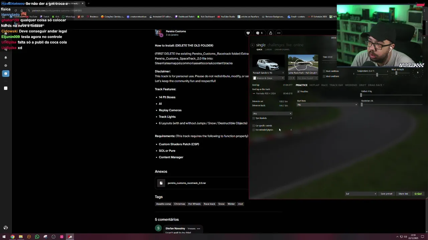Enable Real conditions checkbox

[x=324, y=71]
